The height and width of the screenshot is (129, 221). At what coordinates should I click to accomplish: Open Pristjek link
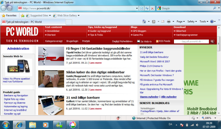click(x=86, y=41)
